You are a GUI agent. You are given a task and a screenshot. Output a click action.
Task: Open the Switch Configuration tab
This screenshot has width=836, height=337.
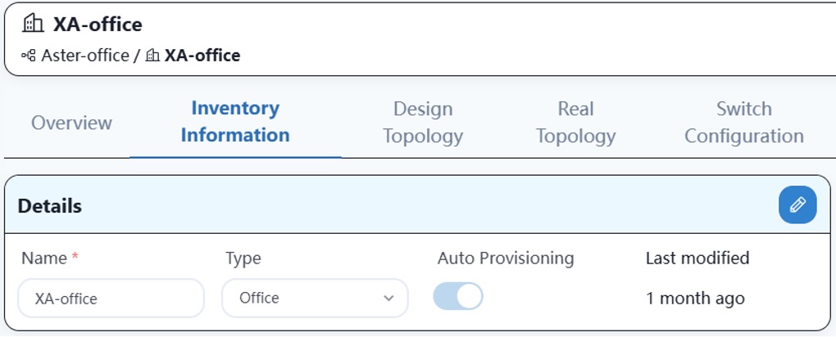743,123
